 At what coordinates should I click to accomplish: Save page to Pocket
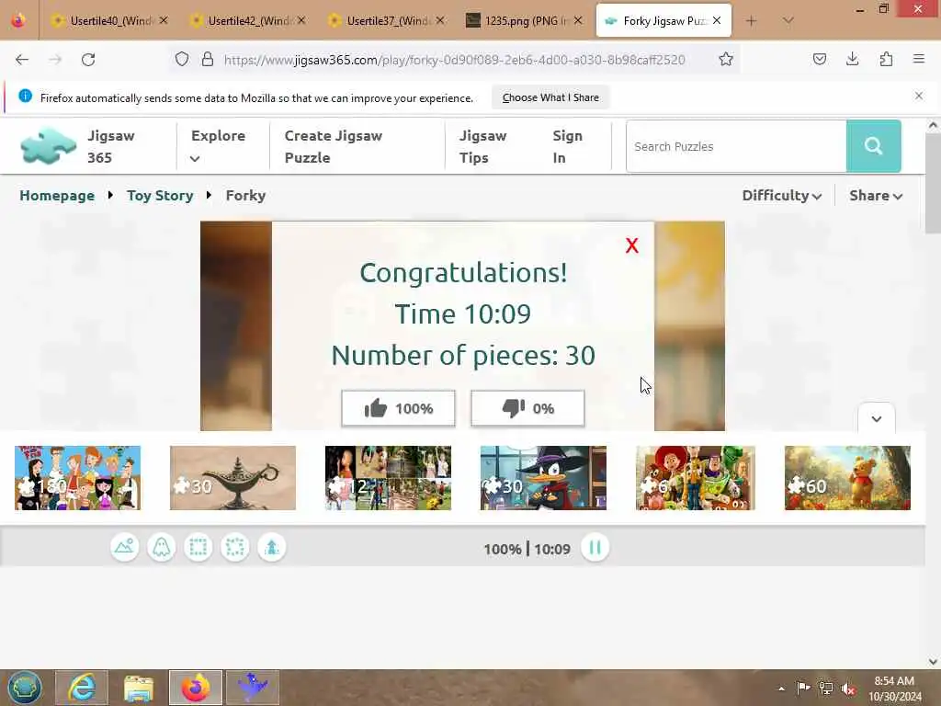pyautogui.click(x=819, y=60)
